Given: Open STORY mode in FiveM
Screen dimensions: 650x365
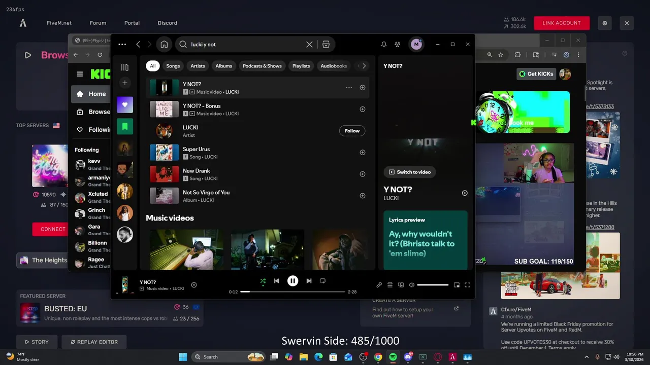Looking at the screenshot, I should (37, 342).
